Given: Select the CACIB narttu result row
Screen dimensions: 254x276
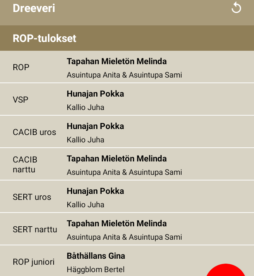Looking at the screenshot, I should tap(127, 164).
